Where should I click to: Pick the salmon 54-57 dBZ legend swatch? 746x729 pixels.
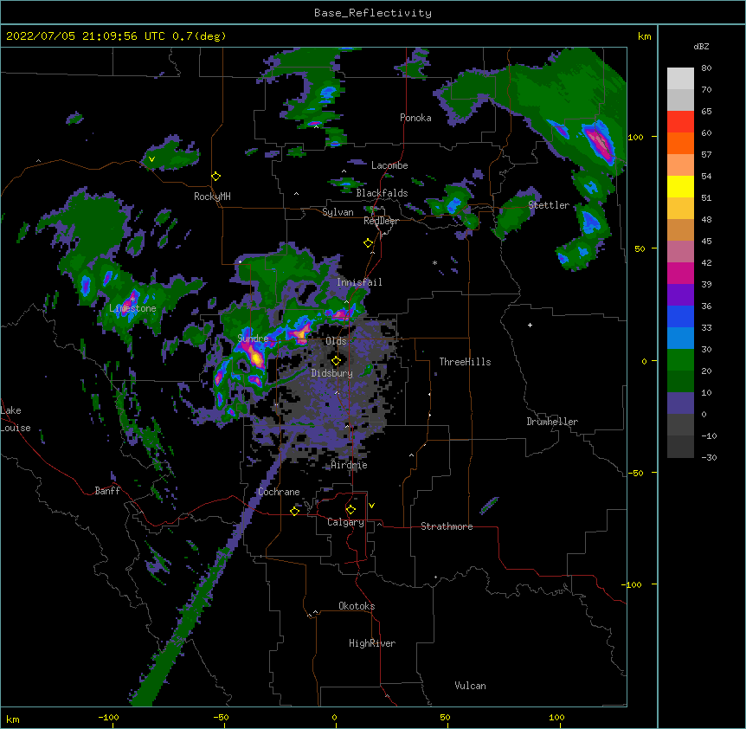680,165
